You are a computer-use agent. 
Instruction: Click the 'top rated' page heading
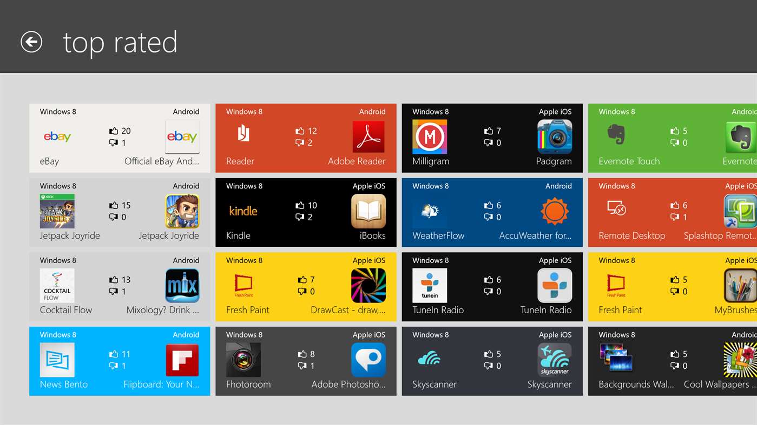click(120, 43)
